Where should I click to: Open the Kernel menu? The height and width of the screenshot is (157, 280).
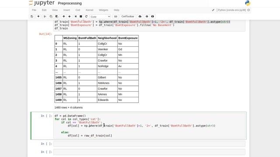[x=89, y=10]
